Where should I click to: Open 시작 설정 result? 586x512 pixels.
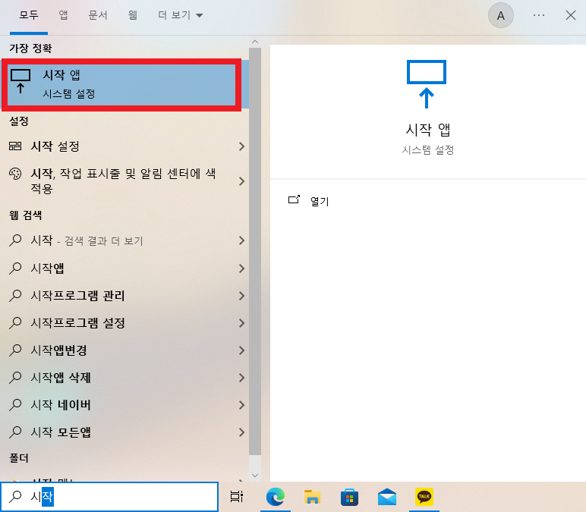(124, 146)
